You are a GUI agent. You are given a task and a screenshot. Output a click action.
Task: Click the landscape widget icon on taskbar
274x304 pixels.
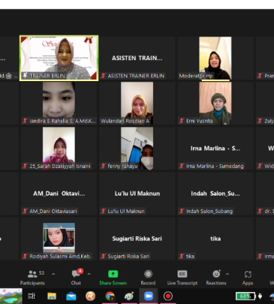(11, 296)
